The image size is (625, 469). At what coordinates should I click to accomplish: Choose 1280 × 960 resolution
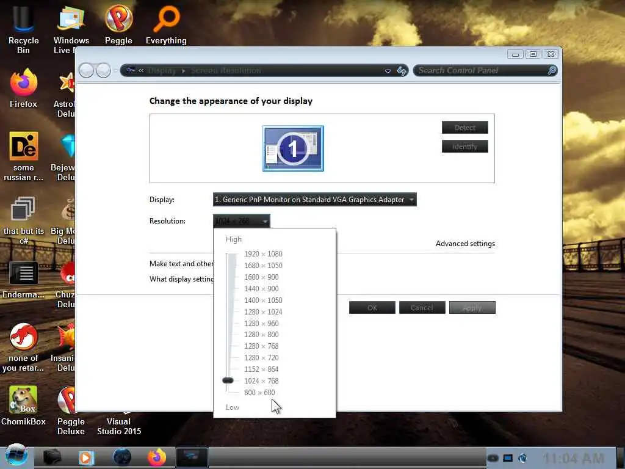261,324
